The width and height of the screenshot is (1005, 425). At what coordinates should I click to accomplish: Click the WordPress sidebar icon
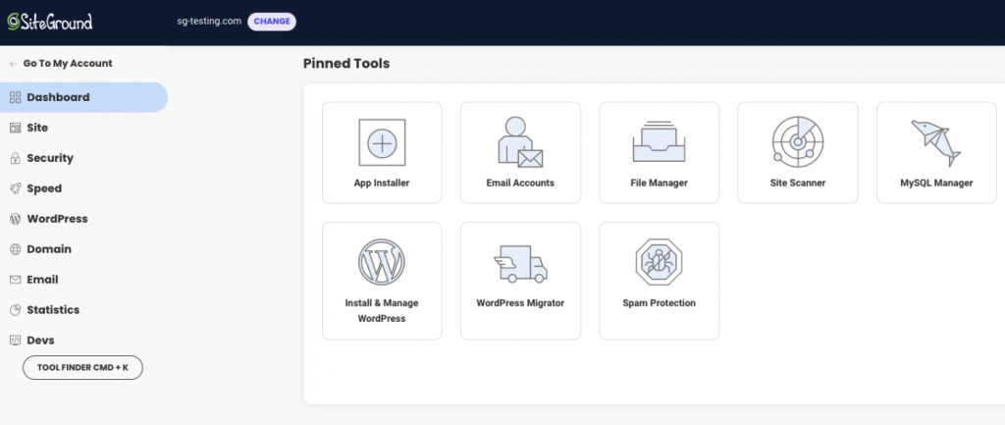coord(16,219)
